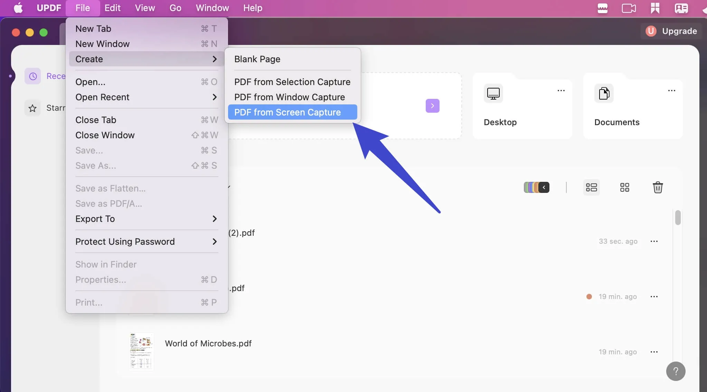Open the Create submenu
The height and width of the screenshot is (392, 707).
point(146,59)
